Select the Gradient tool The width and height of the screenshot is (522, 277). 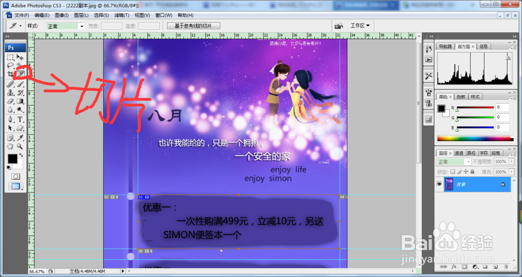(20, 101)
